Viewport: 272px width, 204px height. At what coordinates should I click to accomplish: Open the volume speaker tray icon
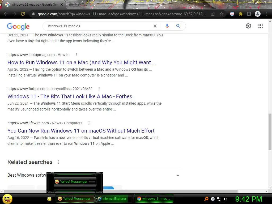[x=226, y=199]
